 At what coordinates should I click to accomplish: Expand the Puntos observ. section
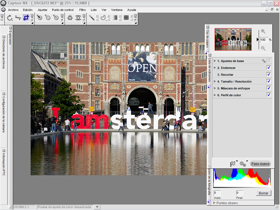coord(214,203)
